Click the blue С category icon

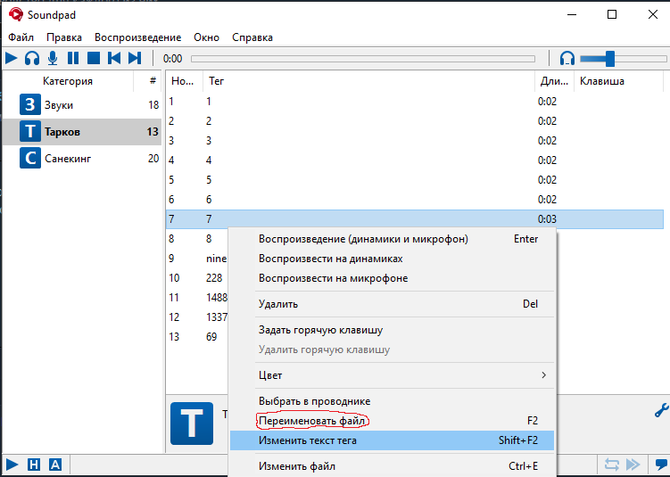tap(30, 159)
